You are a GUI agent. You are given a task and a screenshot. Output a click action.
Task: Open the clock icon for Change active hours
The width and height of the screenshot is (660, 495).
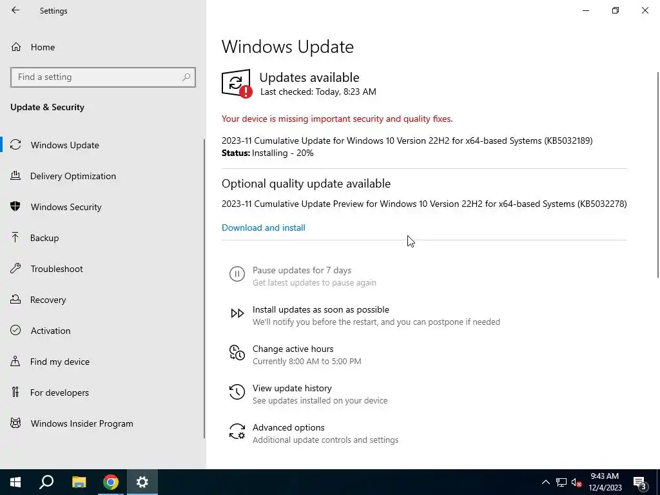coord(237,353)
